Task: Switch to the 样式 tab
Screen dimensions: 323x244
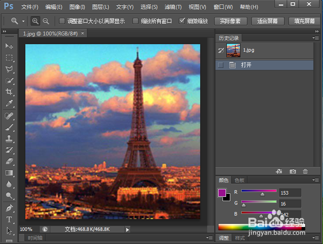Action: tap(240, 238)
